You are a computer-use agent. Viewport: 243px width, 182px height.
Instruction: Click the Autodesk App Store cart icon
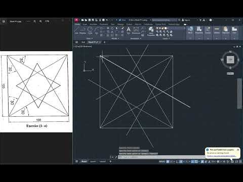(200, 20)
